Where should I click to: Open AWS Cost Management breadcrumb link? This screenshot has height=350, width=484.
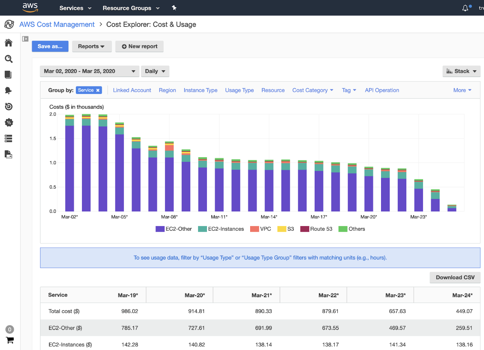[x=57, y=24]
